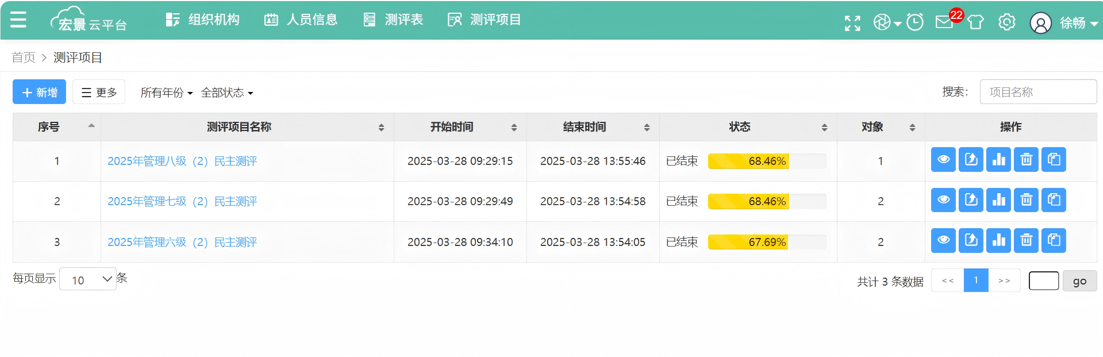View row 1 project via eye icon

pyautogui.click(x=943, y=160)
